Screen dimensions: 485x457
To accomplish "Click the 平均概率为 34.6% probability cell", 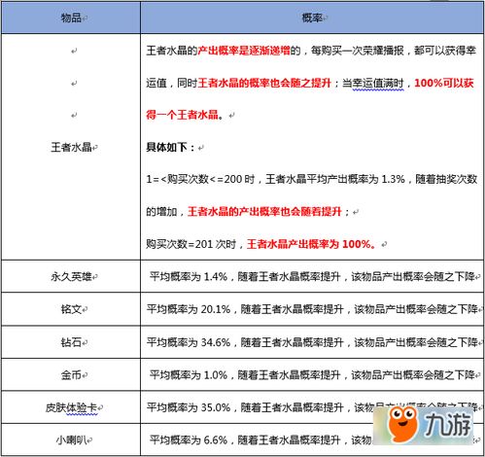I will point(312,342).
